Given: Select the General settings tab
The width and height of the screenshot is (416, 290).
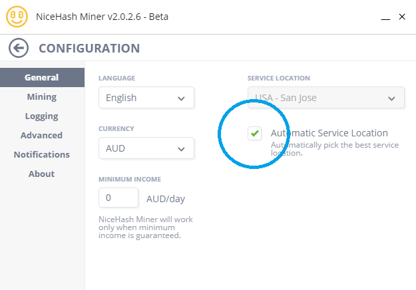Looking at the screenshot, I should coord(42,77).
